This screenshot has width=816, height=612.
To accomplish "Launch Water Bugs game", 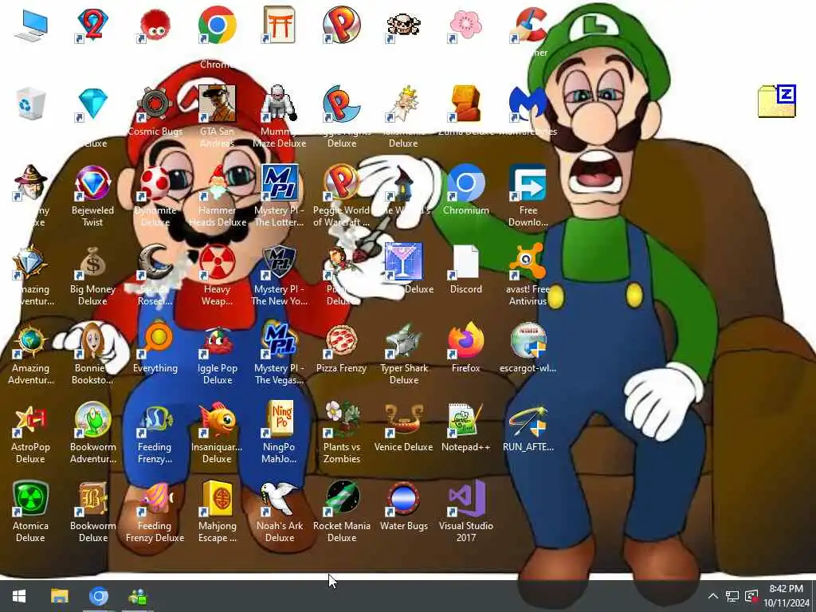I will coord(403,499).
